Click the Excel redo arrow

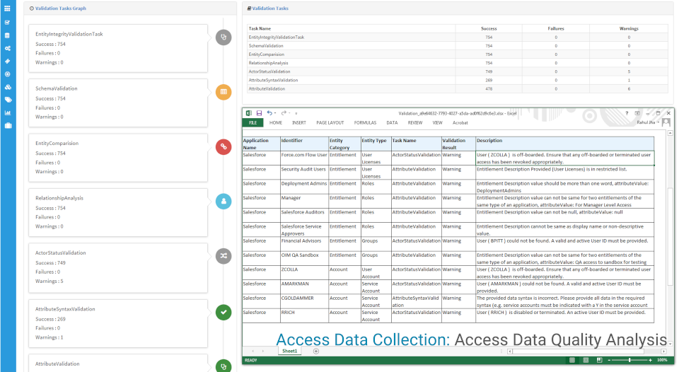click(284, 113)
